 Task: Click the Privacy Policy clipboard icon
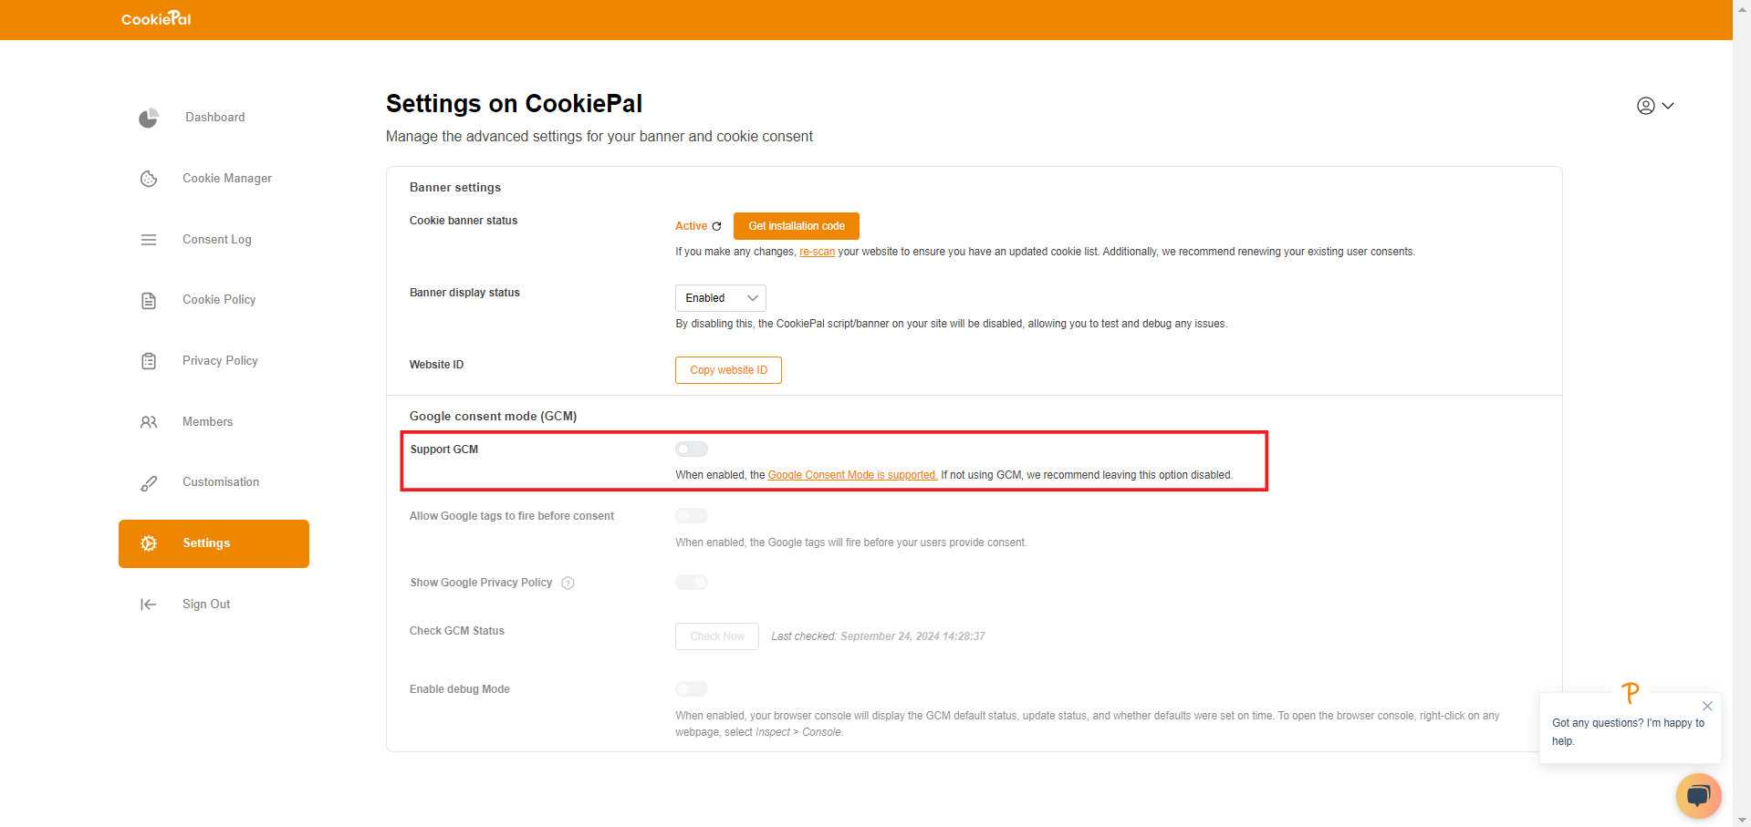[149, 361]
